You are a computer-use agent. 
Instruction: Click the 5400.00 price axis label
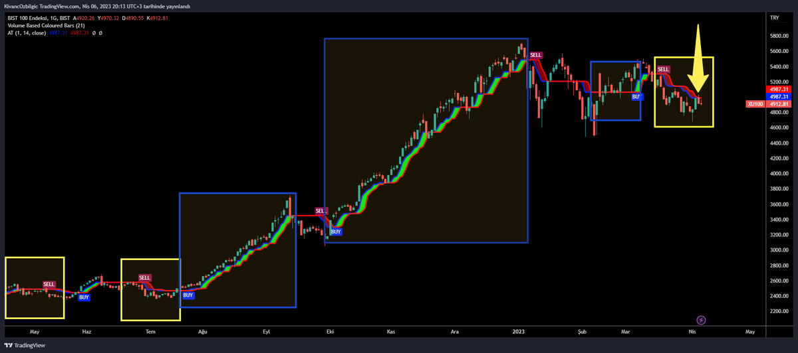[779, 67]
